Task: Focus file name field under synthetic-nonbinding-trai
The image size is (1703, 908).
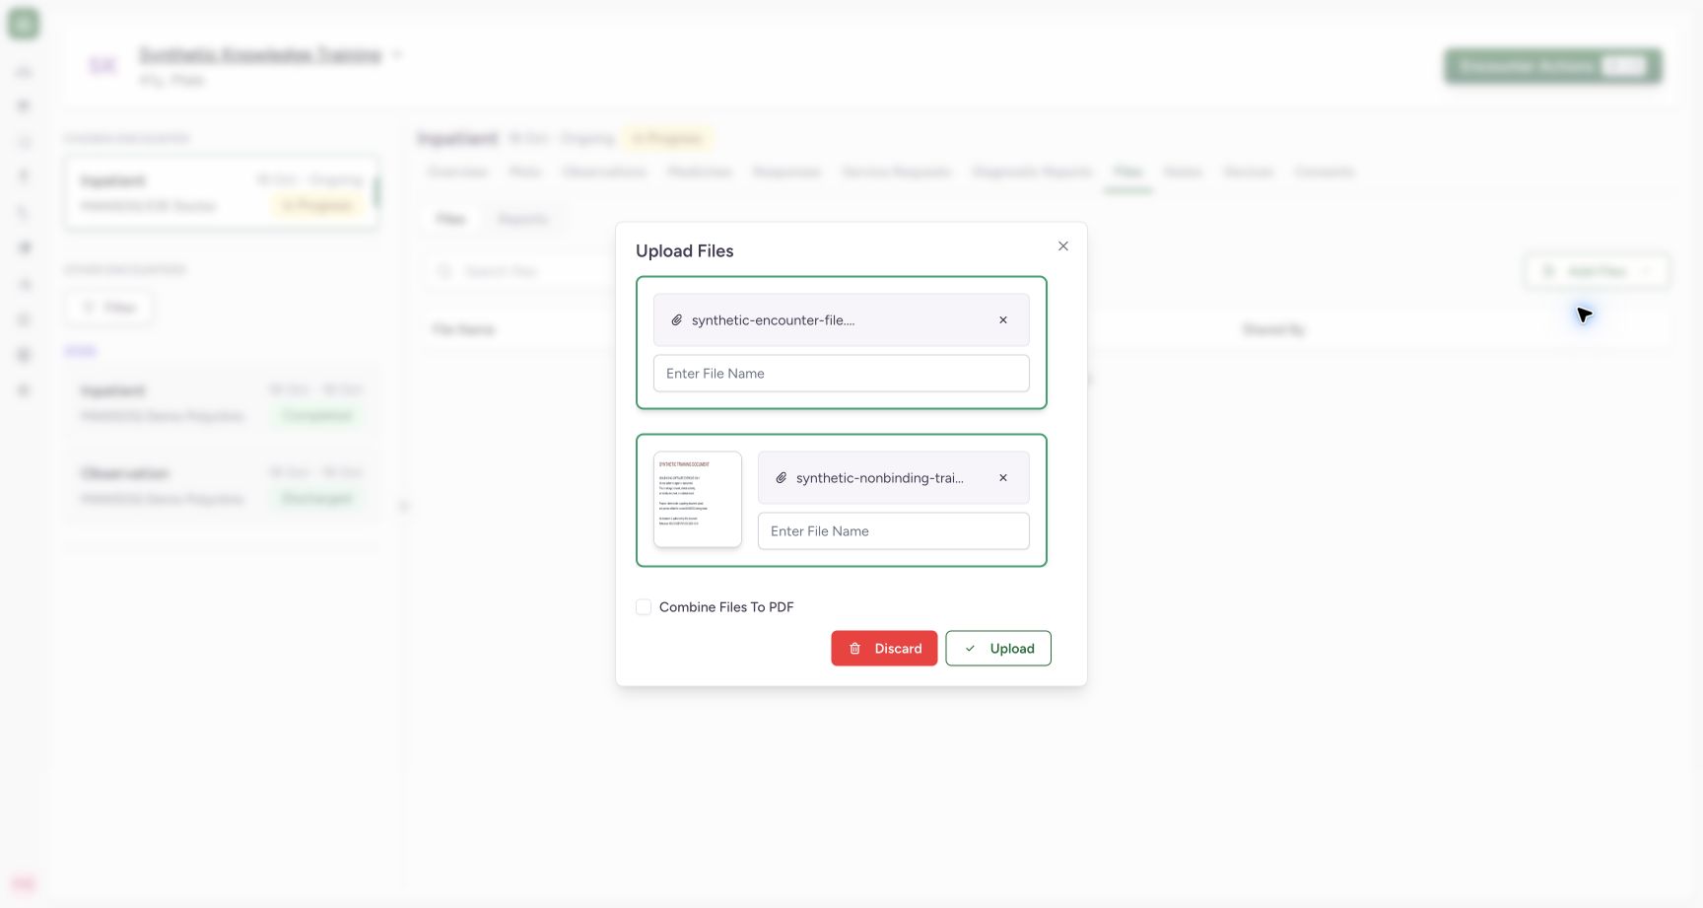Action: pyautogui.click(x=894, y=531)
